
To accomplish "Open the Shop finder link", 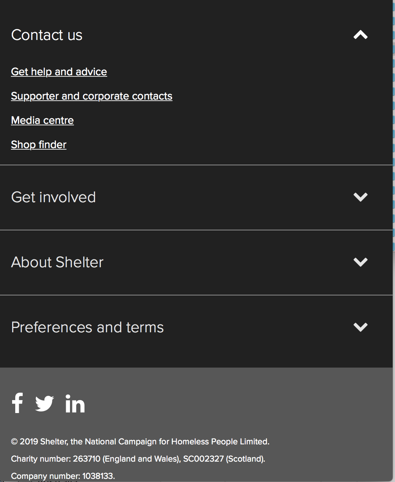I will click(39, 145).
